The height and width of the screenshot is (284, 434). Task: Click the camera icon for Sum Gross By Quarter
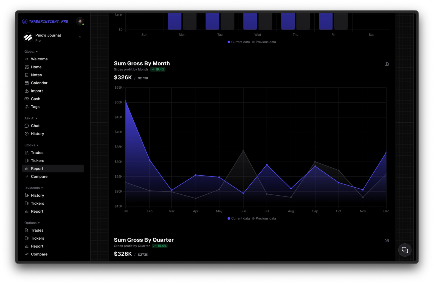[x=387, y=240]
